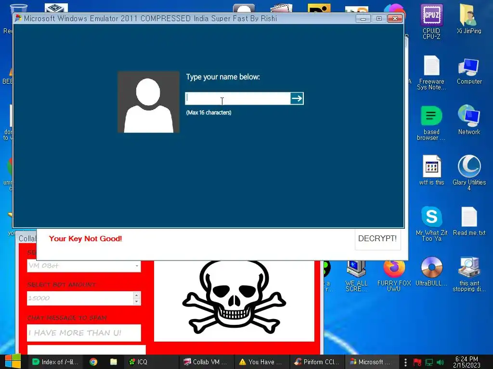The height and width of the screenshot is (369, 493).
Task: Switch to Microsoft ... emulator taskbar item
Action: pyautogui.click(x=372, y=362)
